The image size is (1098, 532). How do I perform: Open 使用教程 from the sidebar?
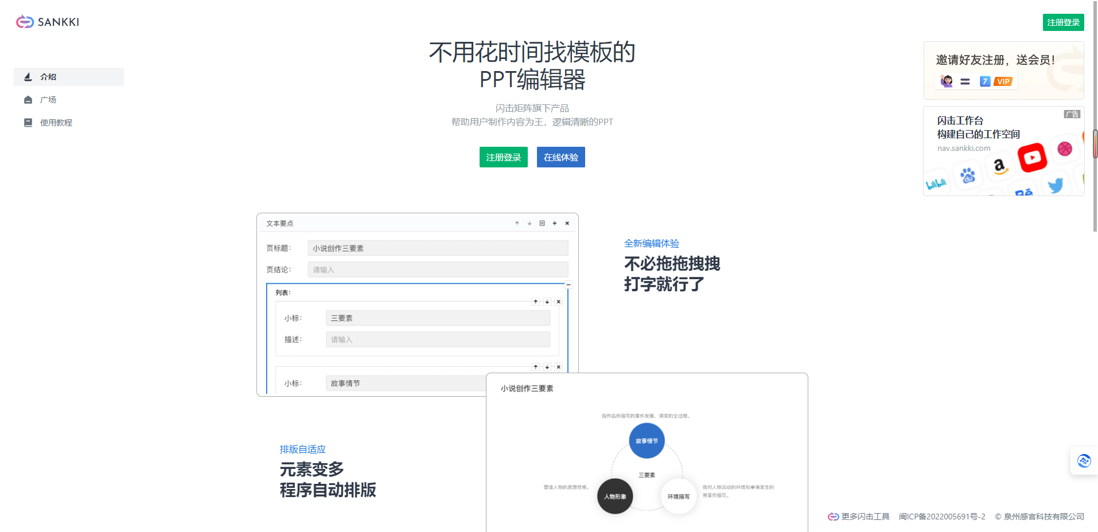56,122
